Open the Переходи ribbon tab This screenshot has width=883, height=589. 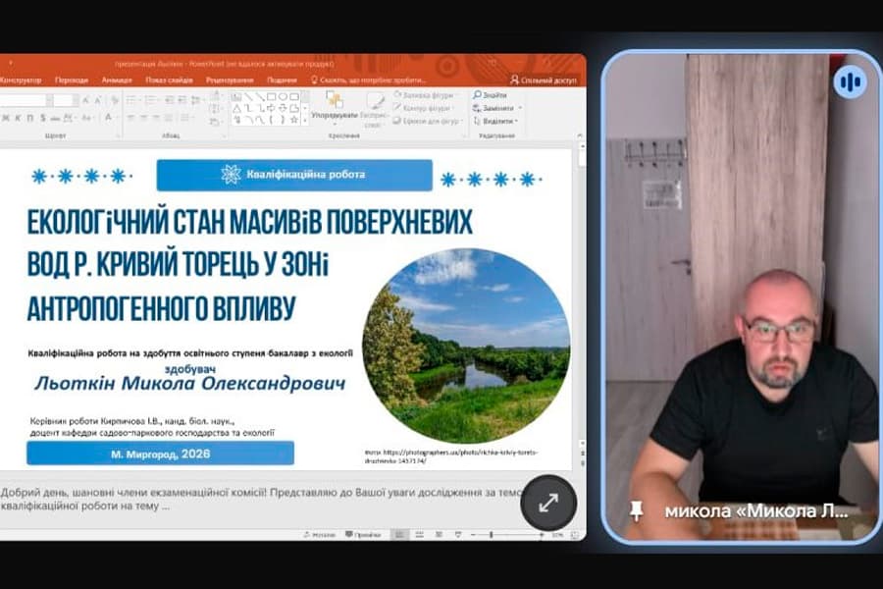coord(72,80)
